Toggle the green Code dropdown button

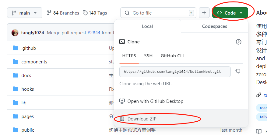coord(230,13)
